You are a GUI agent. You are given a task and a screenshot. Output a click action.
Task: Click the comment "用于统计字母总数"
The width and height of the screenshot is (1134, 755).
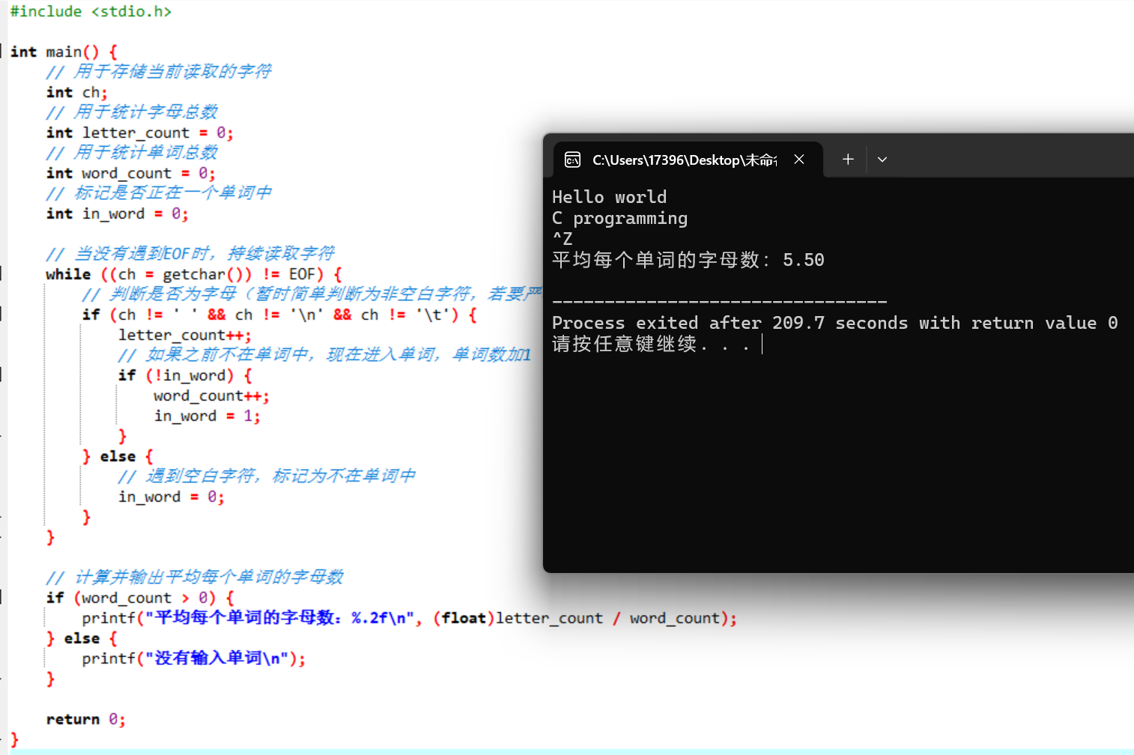[132, 112]
